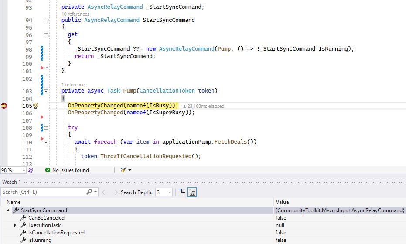Image resolution: width=406 pixels, height=244 pixels.
Task: Collapse the Pump method at line 103
Action: (x=46, y=91)
